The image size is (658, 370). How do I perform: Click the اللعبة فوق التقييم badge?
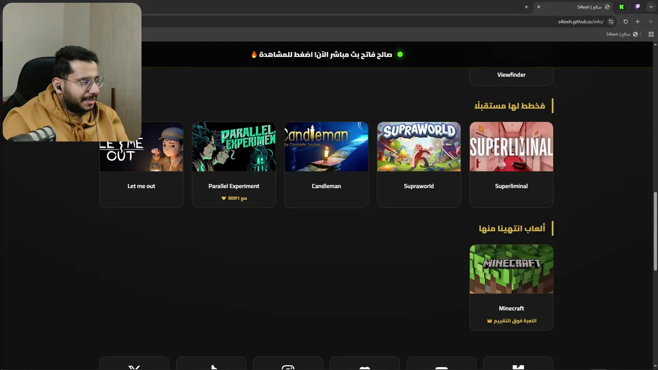pos(511,321)
